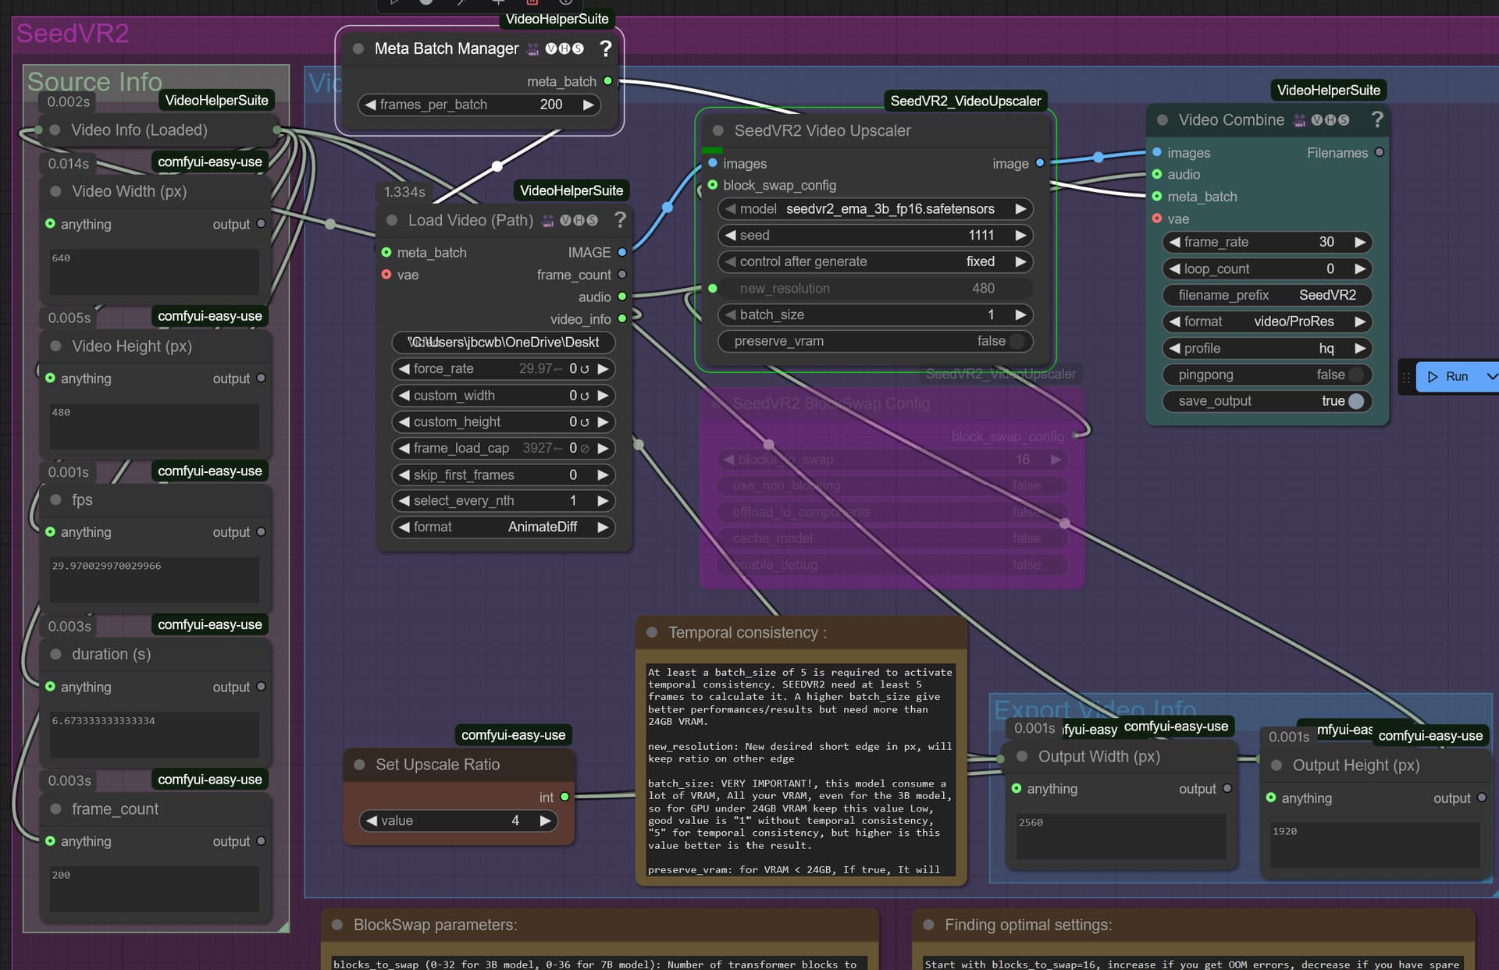Open the Run button dropdown arrow
Image resolution: width=1499 pixels, height=970 pixels.
click(1490, 376)
